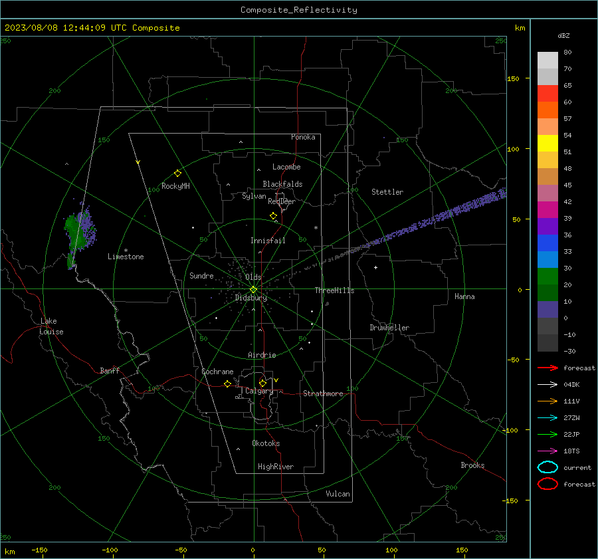Click the yellow diamond marker above Calgary label

[262, 383]
